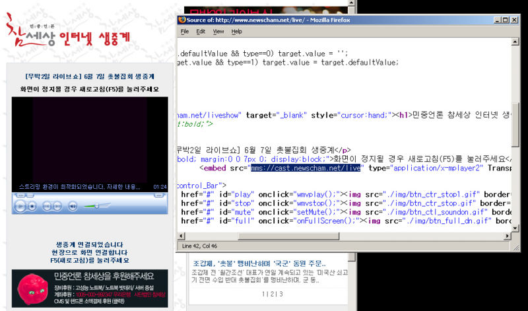The image size is (528, 311).
Task: Click the source view vertical scrollbar thumb
Action: (515, 125)
